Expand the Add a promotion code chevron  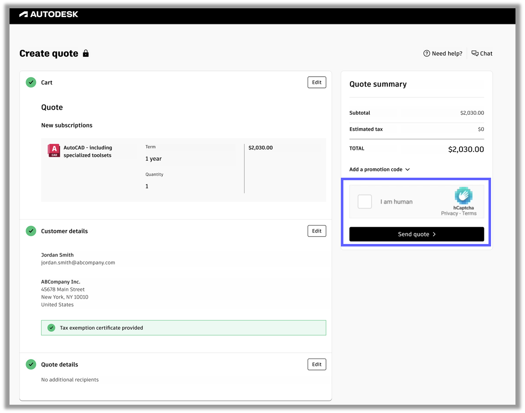pos(408,169)
